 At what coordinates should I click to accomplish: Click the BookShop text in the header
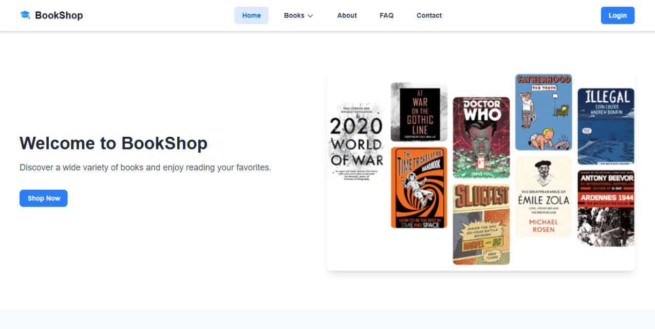[58, 15]
